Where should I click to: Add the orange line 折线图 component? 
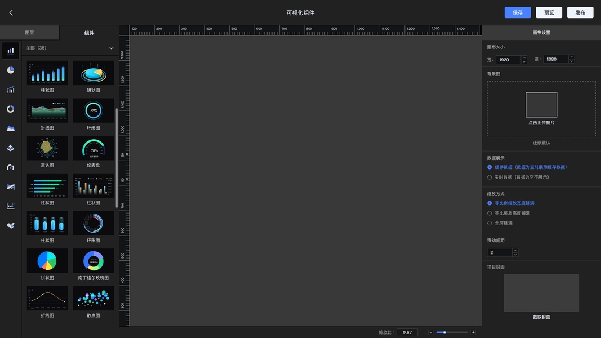[x=47, y=298]
